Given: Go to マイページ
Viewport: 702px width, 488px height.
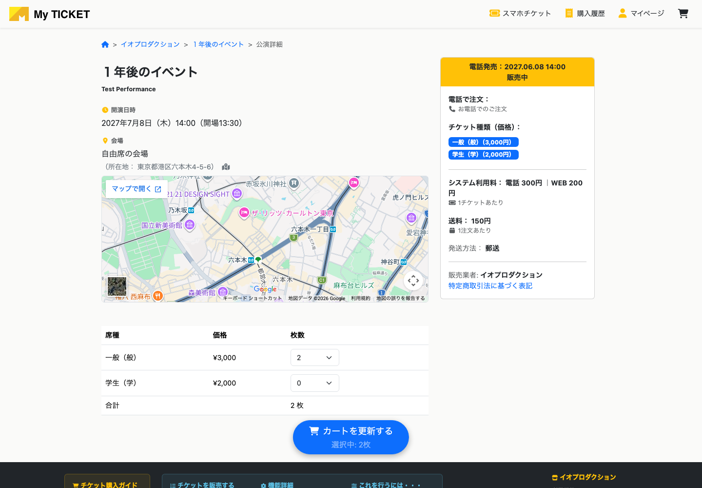Looking at the screenshot, I should click(x=641, y=14).
